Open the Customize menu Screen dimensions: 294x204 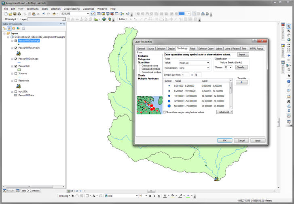(x=89, y=9)
